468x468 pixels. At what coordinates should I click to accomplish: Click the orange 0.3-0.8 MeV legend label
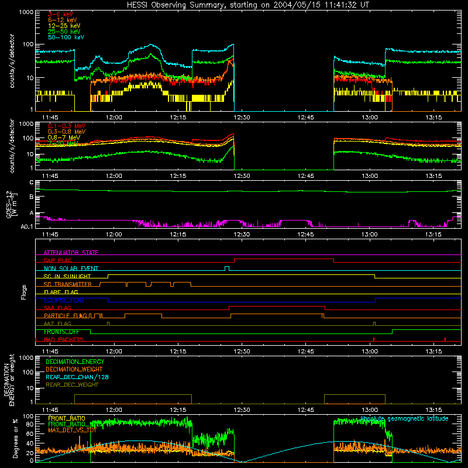coord(67,132)
